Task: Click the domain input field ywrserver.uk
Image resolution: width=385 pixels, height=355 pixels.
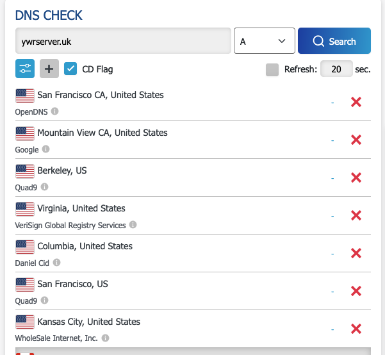Action: [x=123, y=41]
